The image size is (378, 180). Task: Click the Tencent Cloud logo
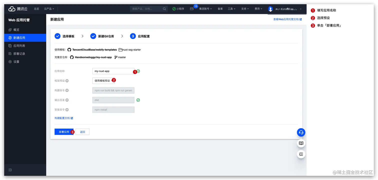pos(18,9)
